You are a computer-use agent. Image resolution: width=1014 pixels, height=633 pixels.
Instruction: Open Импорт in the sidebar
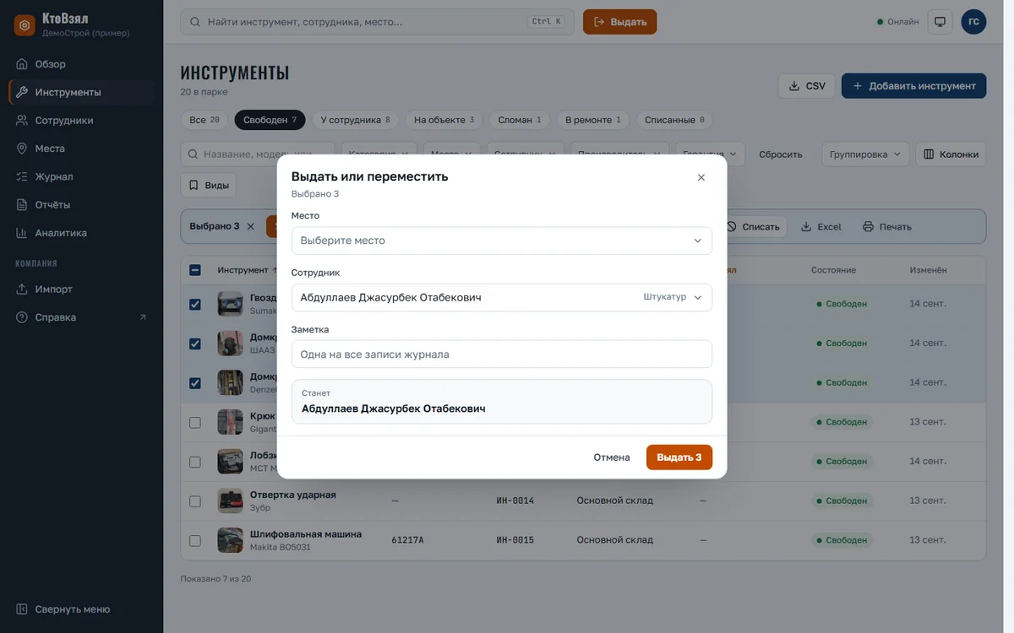click(82, 289)
